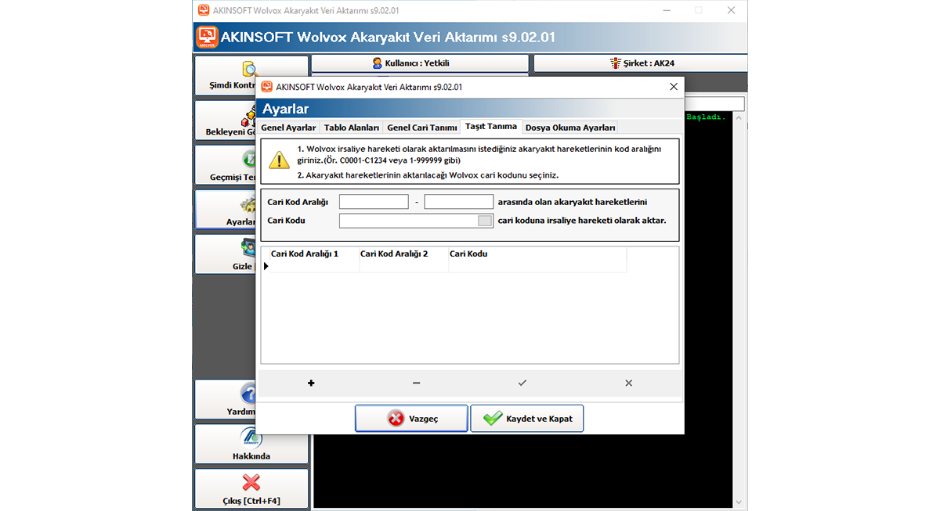Screen dimensions: 940x511
Task: Open the Cari Kodu selection dropdown button
Action: pyautogui.click(x=485, y=221)
